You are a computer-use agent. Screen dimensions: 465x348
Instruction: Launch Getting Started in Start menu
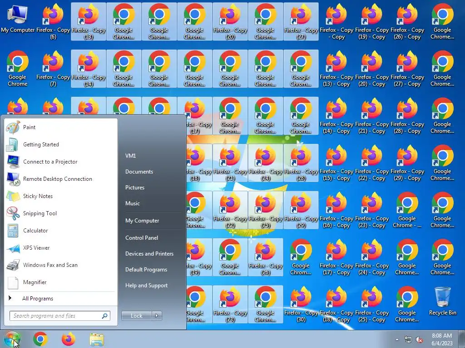(x=60, y=145)
